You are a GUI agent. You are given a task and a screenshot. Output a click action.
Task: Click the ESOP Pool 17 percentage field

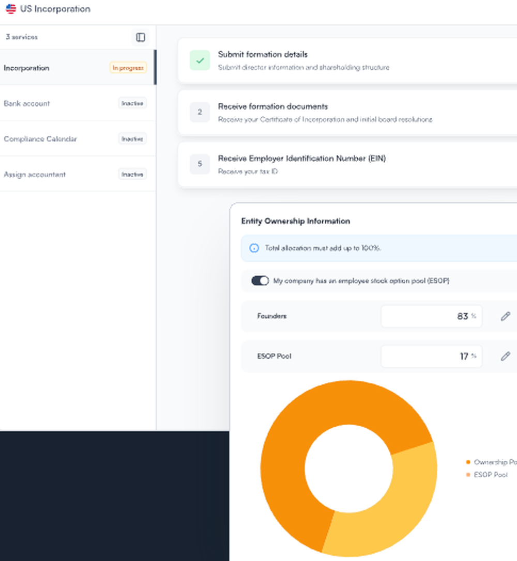tap(431, 356)
